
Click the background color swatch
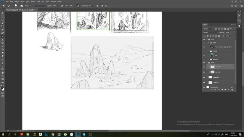(3, 89)
